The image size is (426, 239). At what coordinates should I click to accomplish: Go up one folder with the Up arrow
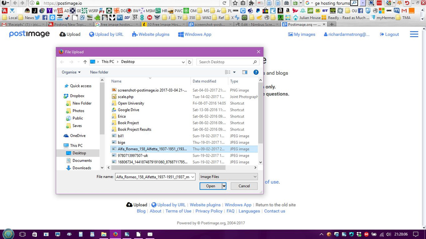click(x=85, y=62)
